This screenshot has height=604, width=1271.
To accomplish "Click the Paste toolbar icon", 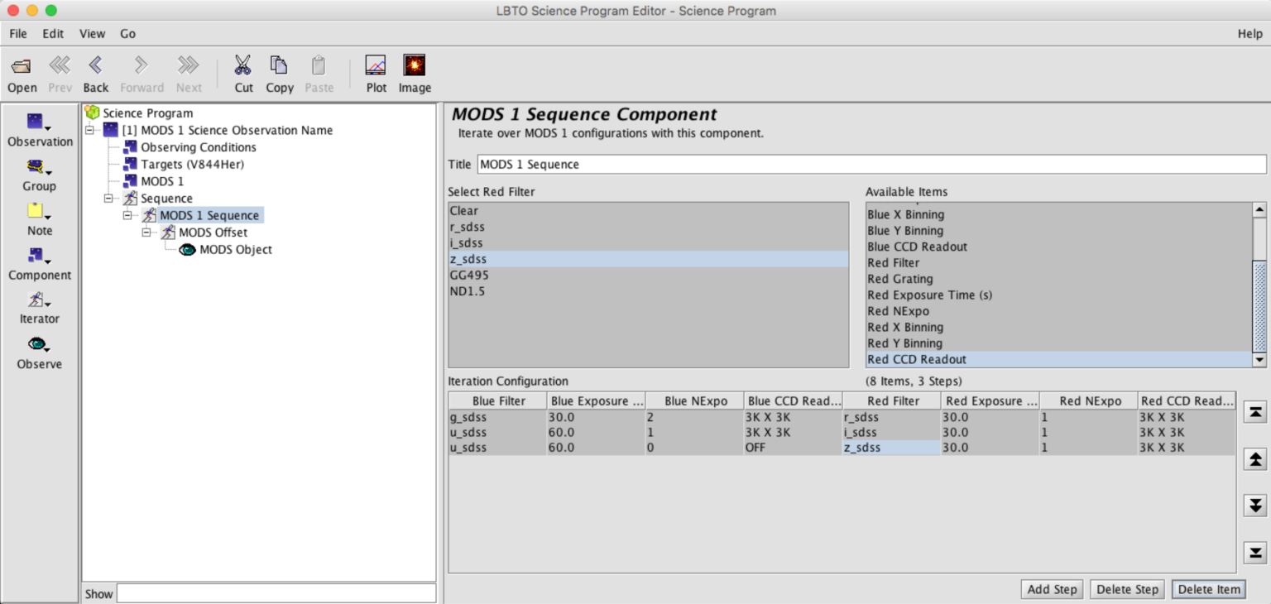I will [319, 65].
